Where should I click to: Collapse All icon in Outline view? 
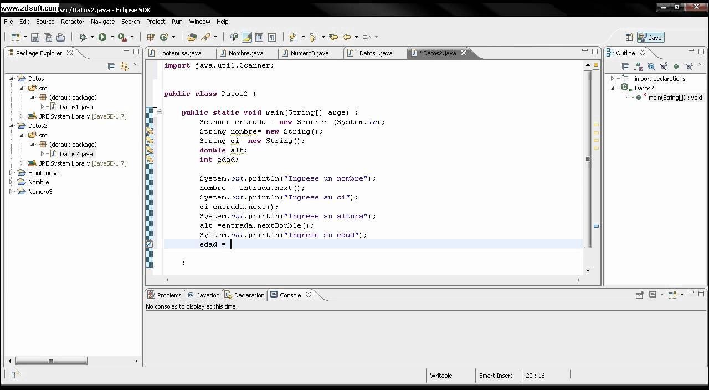(x=625, y=66)
